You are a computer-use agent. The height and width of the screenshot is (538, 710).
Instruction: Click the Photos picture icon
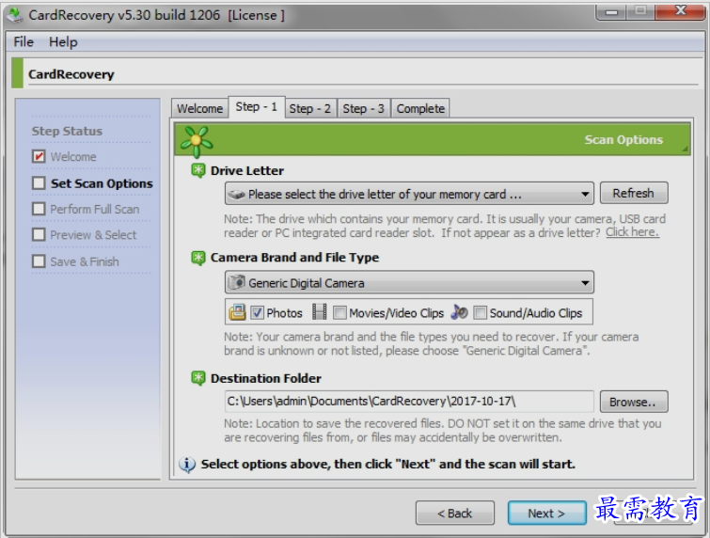tap(237, 312)
